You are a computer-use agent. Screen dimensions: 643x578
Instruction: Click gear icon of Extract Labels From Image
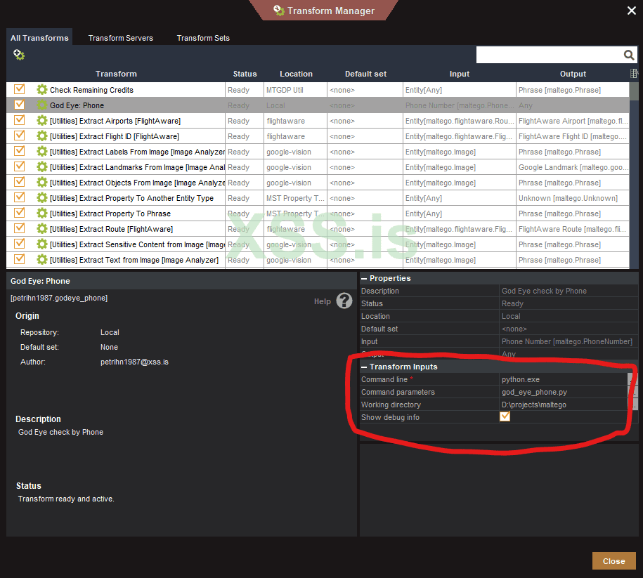pyautogui.click(x=42, y=152)
